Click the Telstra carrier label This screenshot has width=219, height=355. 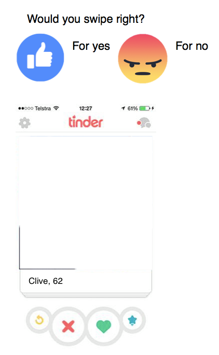[x=43, y=108]
